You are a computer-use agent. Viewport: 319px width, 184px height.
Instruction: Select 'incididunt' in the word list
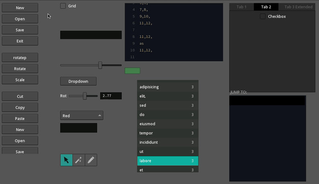(167, 142)
